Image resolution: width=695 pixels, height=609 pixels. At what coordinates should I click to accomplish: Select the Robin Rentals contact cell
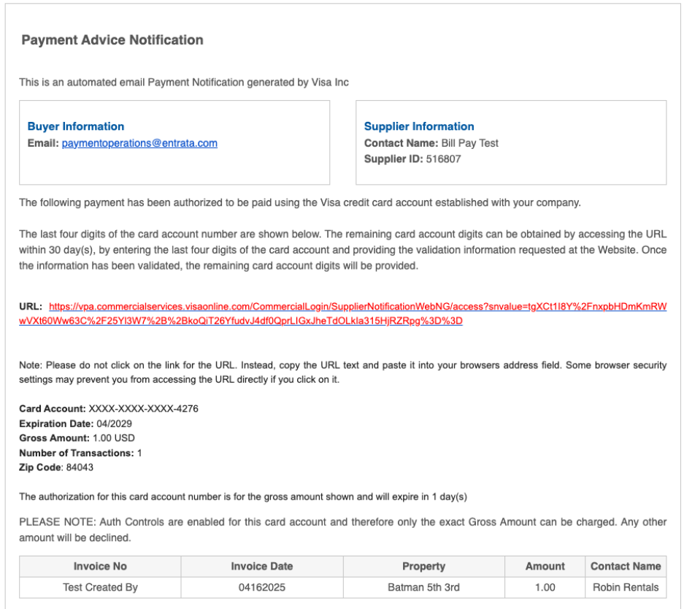[626, 587]
